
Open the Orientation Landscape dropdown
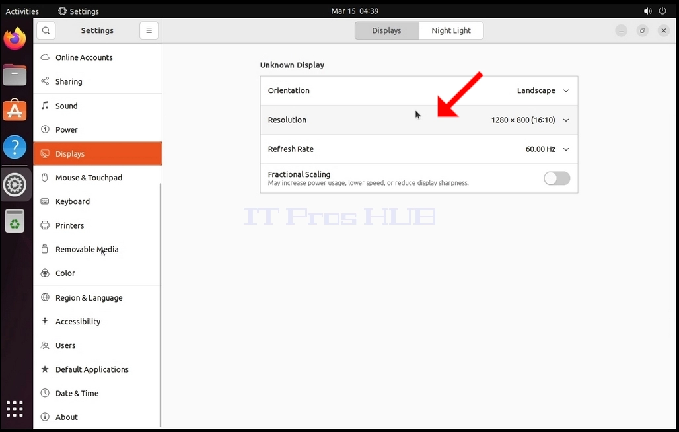point(542,90)
